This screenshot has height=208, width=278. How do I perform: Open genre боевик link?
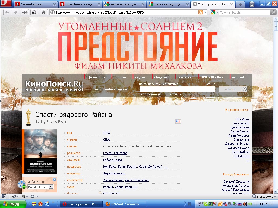pyautogui.click(x=108, y=187)
